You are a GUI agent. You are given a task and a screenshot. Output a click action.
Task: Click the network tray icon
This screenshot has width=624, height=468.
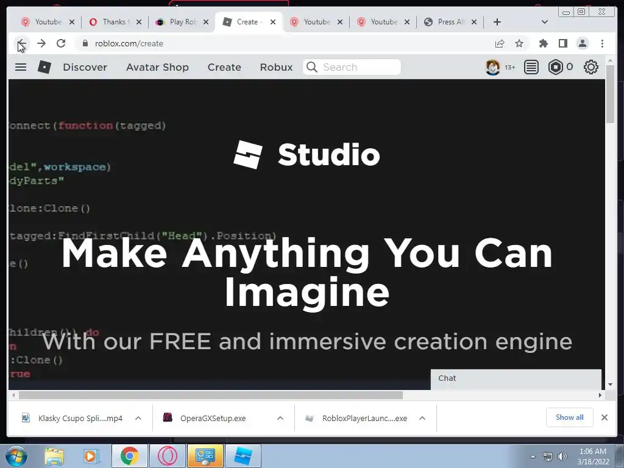point(548,456)
